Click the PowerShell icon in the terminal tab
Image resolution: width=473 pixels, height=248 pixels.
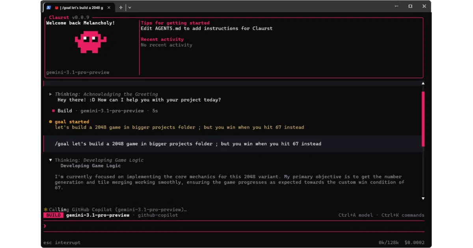pos(48,7)
